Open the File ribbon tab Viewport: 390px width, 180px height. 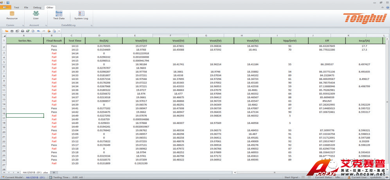(26, 7)
